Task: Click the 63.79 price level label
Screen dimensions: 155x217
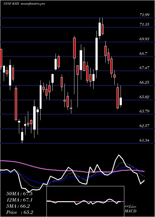Action: (x=144, y=111)
